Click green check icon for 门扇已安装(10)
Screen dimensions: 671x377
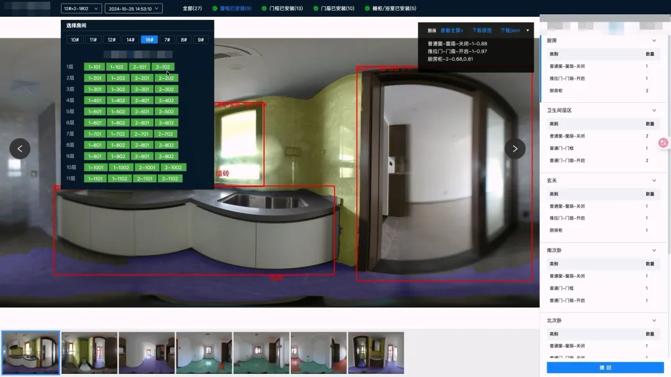pos(316,9)
